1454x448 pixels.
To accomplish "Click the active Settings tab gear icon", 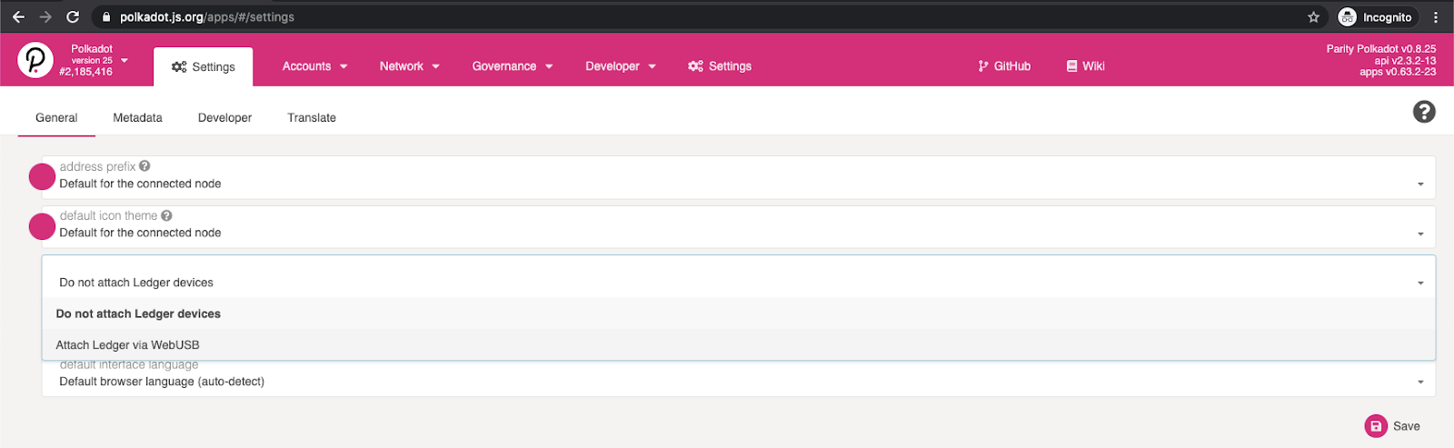I will pos(179,67).
